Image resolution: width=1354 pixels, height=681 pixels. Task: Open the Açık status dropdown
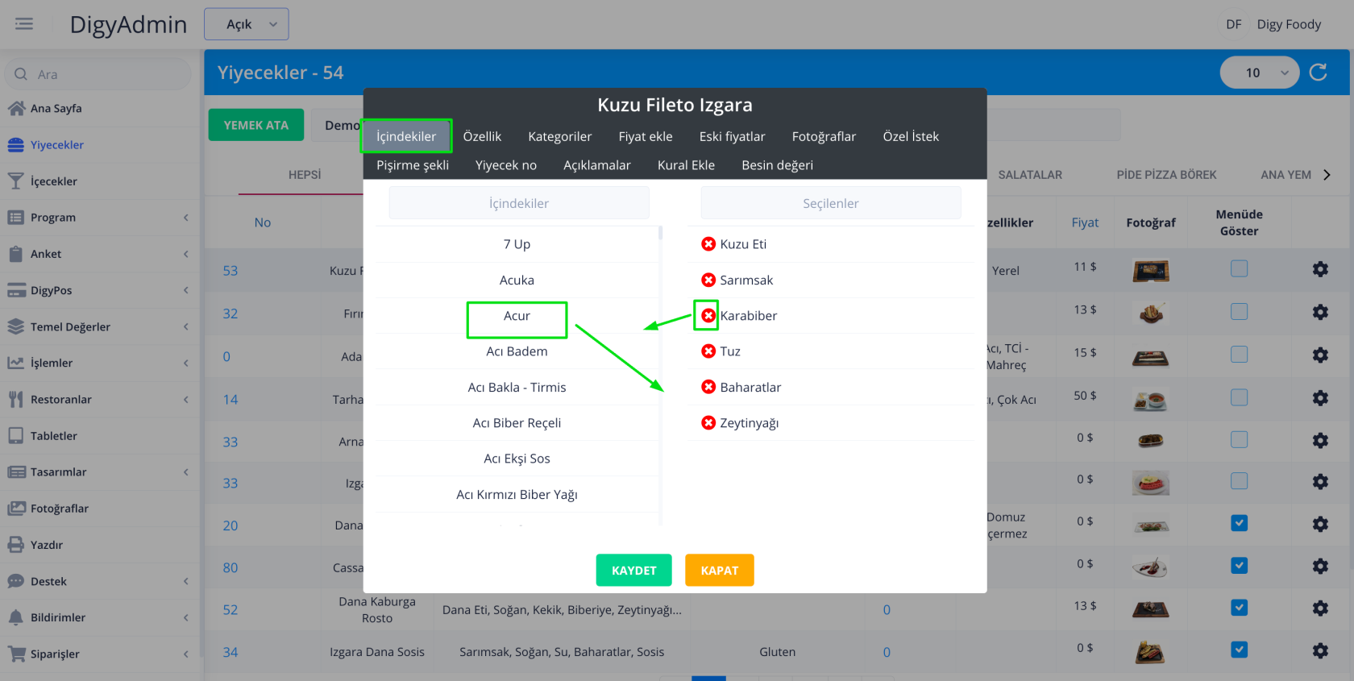tap(247, 24)
